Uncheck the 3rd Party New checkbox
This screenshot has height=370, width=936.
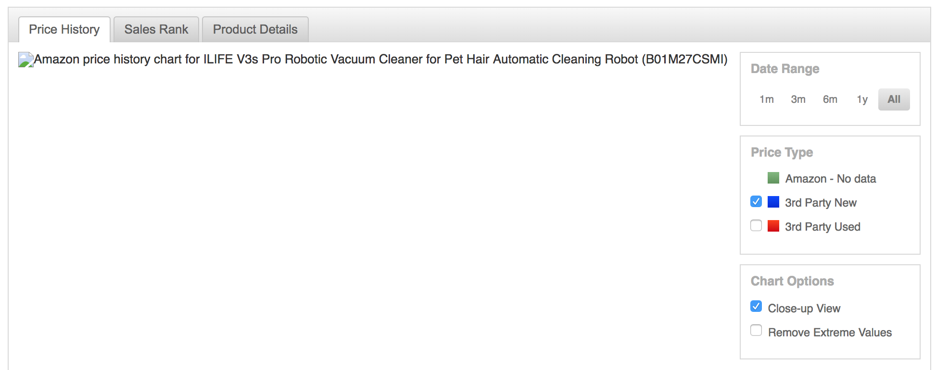pyautogui.click(x=756, y=201)
